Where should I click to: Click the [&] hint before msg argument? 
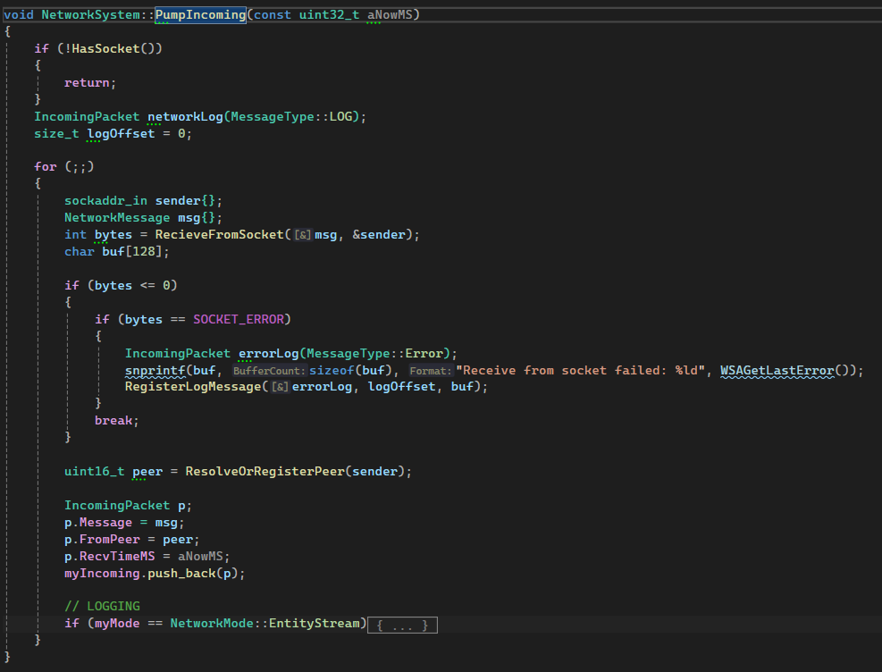[x=303, y=234]
